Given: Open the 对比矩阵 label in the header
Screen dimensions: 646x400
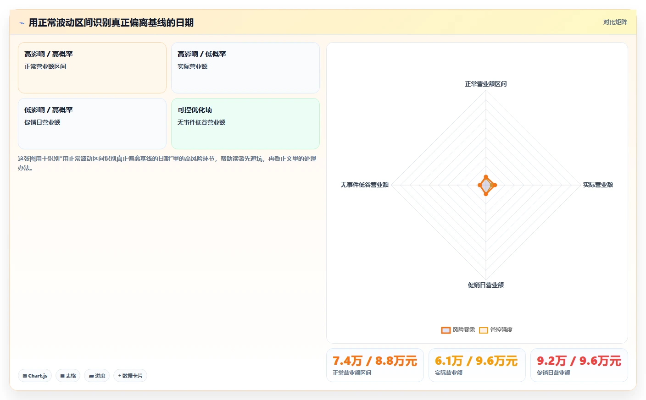Looking at the screenshot, I should coord(615,22).
